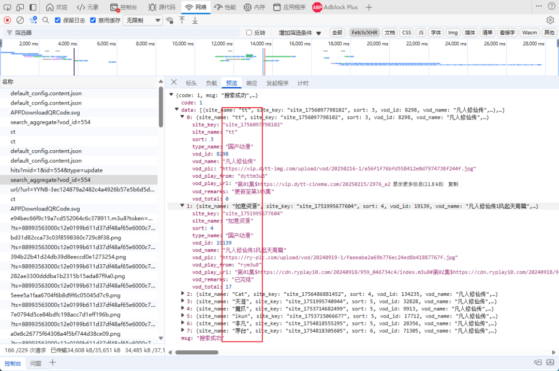Image resolution: width=559 pixels, height=371 pixels.
Task: Close the request details pane
Action: point(174,83)
